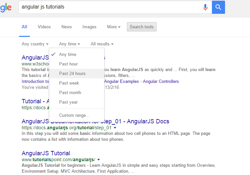
Task: Open Custom range... option
Action: (x=77, y=115)
